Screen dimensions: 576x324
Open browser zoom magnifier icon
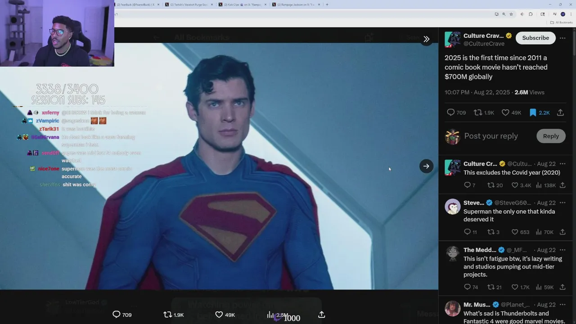click(x=504, y=14)
